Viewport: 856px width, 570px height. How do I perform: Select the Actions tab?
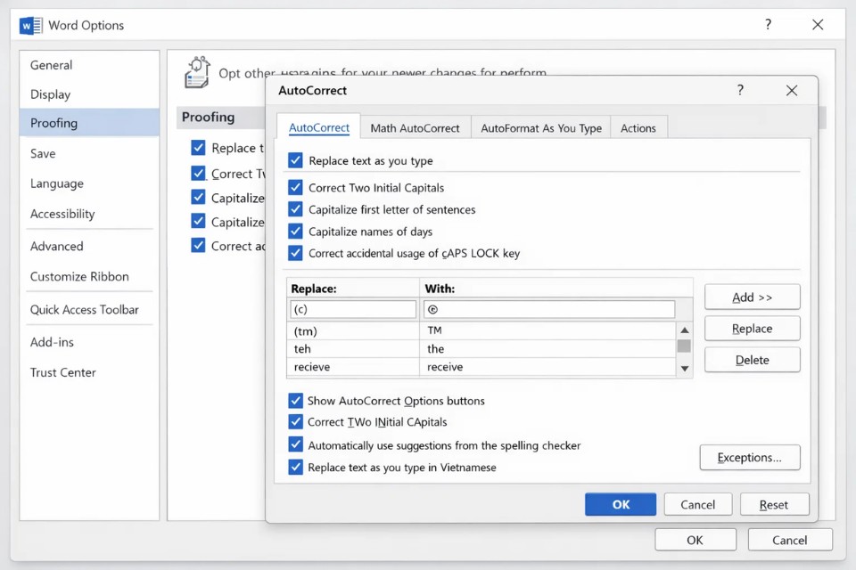(638, 128)
